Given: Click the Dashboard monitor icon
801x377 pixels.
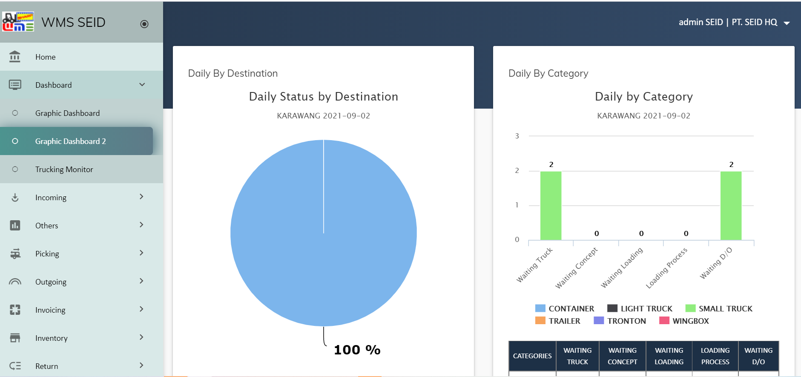Looking at the screenshot, I should pyautogui.click(x=15, y=85).
